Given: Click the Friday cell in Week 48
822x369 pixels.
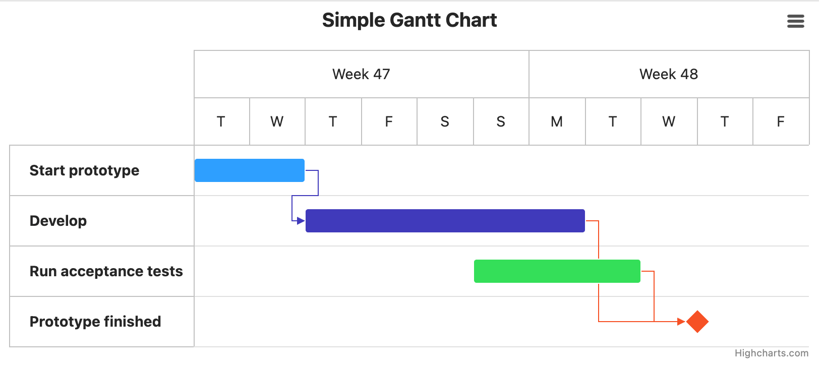Looking at the screenshot, I should pyautogui.click(x=780, y=121).
